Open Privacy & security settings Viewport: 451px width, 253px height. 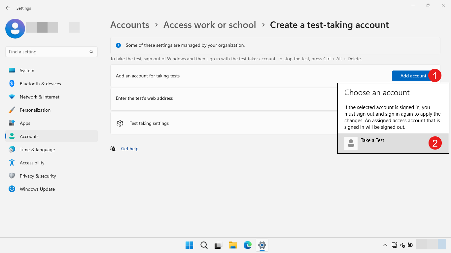click(x=38, y=176)
